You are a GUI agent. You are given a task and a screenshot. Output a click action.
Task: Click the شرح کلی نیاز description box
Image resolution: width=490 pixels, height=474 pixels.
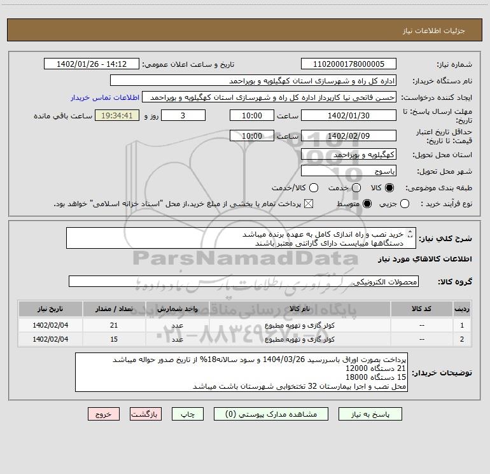pos(241,239)
